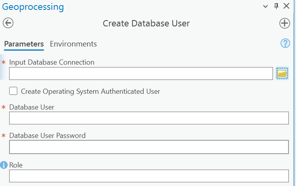
Task: Click the plus icon beside the tool title
Action: (285, 23)
